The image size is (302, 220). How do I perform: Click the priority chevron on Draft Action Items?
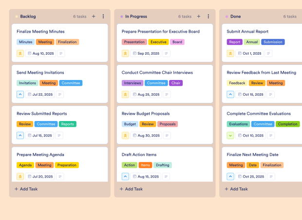click(x=125, y=177)
